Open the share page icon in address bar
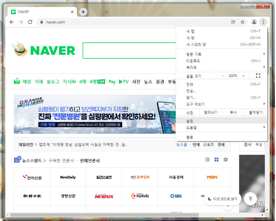Screen dimensions: 276x221 click(233, 22)
